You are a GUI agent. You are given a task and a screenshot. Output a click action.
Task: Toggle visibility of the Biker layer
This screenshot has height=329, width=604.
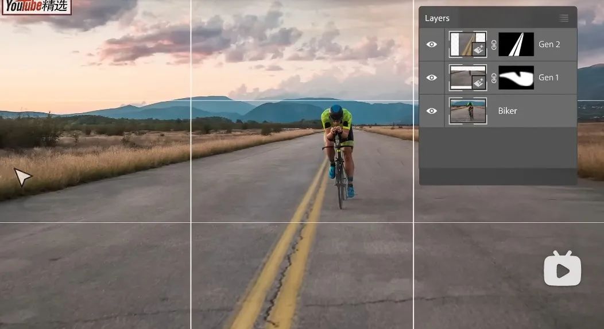click(431, 111)
